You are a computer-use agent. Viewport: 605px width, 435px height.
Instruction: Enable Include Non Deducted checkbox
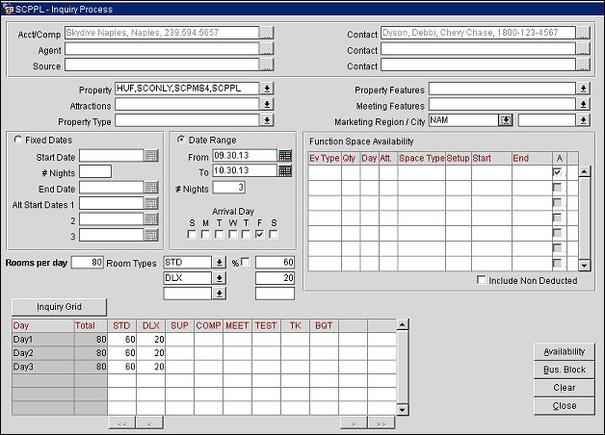point(482,281)
